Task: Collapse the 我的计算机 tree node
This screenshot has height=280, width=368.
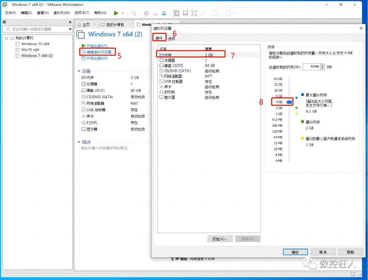Action: coord(6,38)
